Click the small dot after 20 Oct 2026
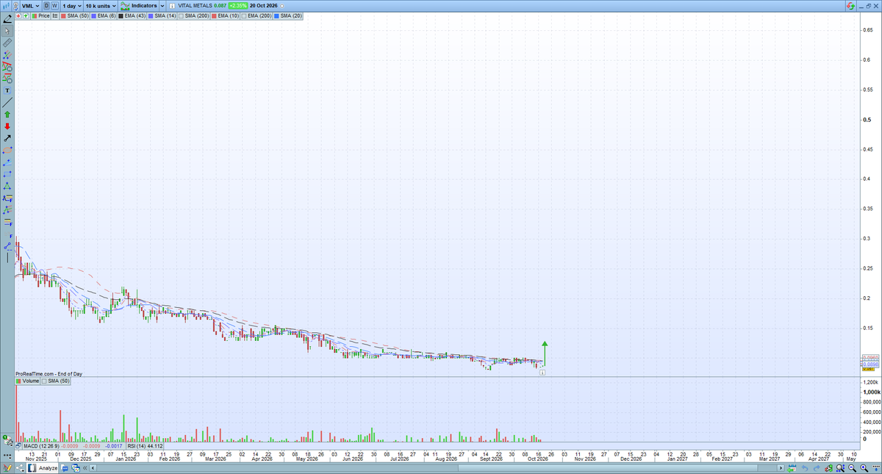882x474 pixels. click(282, 6)
